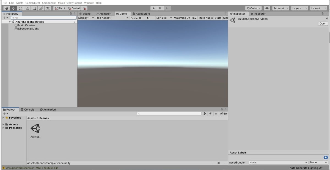Switch to the Asset Store tab
This screenshot has height=170, width=330.
pyautogui.click(x=141, y=13)
